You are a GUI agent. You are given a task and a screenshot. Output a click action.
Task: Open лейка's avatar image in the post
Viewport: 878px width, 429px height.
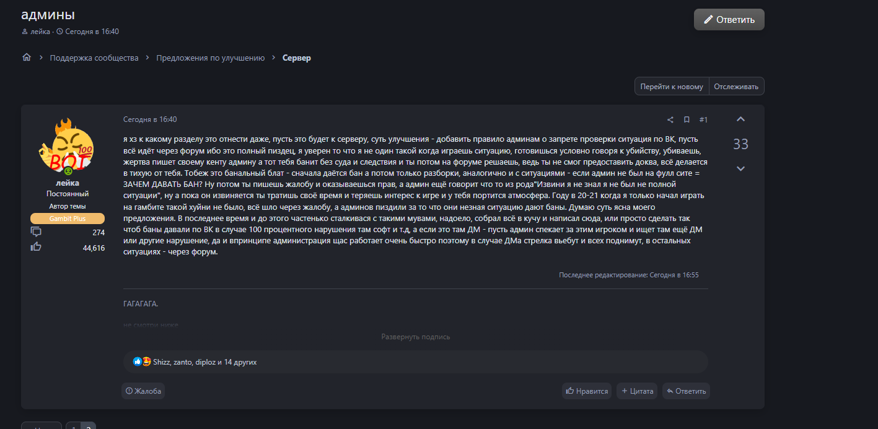(x=68, y=147)
